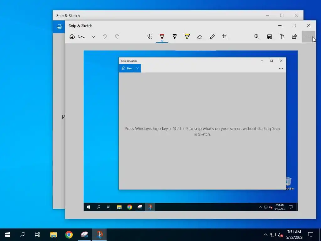
Task: Maximize the front Snip & Sketch window
Action: (294, 26)
